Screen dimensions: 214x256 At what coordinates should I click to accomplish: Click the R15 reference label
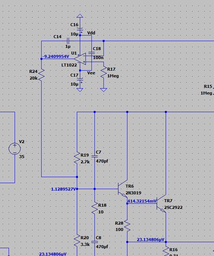click(208, 86)
